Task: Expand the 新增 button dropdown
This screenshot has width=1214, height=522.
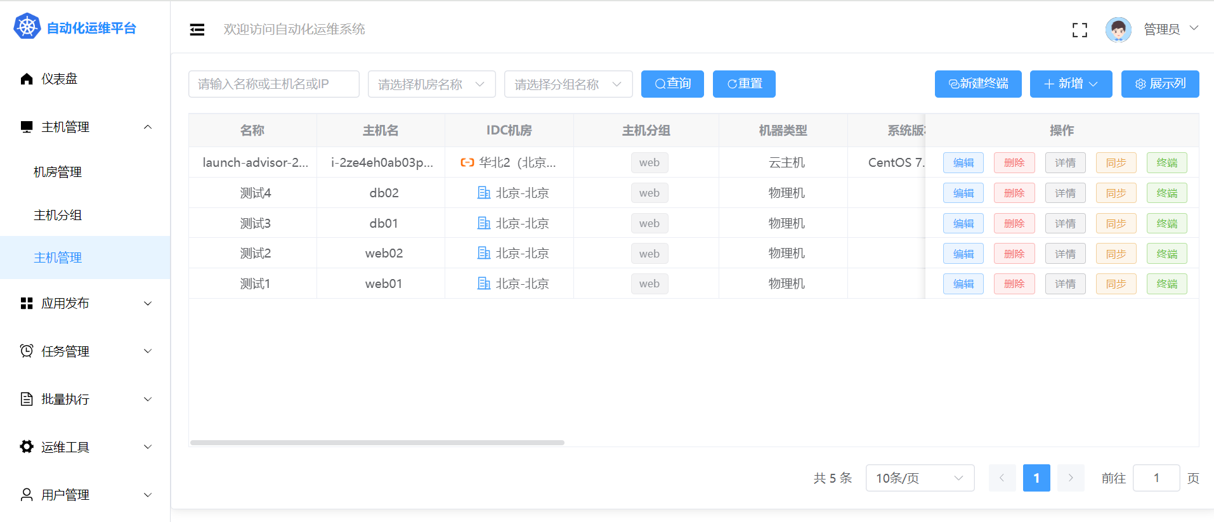Action: pos(1071,84)
